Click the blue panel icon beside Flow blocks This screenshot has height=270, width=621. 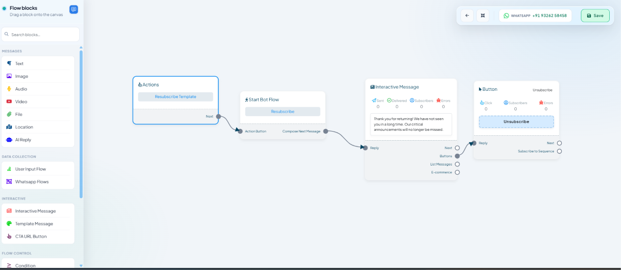(x=73, y=9)
